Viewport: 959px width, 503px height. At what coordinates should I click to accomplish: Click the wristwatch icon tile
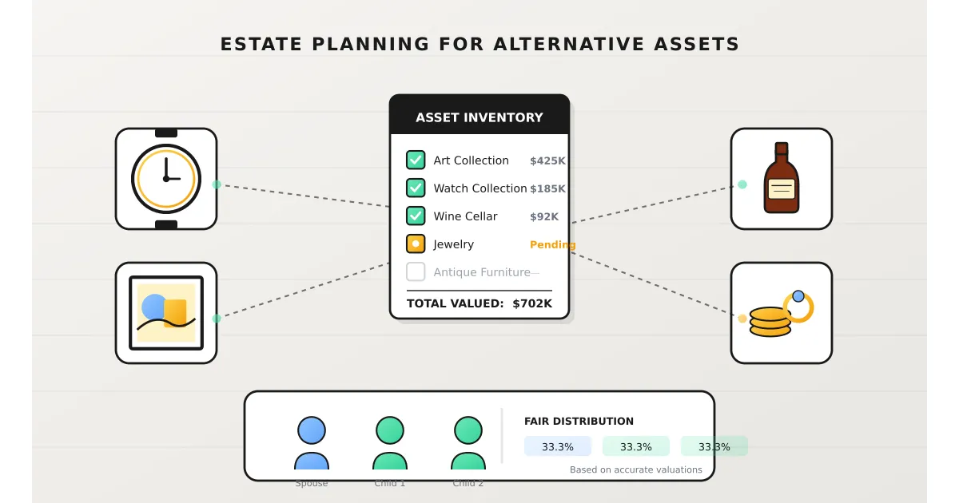166,179
